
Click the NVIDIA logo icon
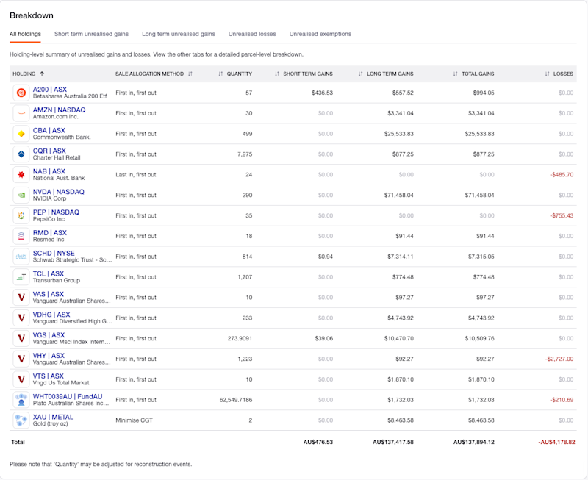tap(21, 195)
